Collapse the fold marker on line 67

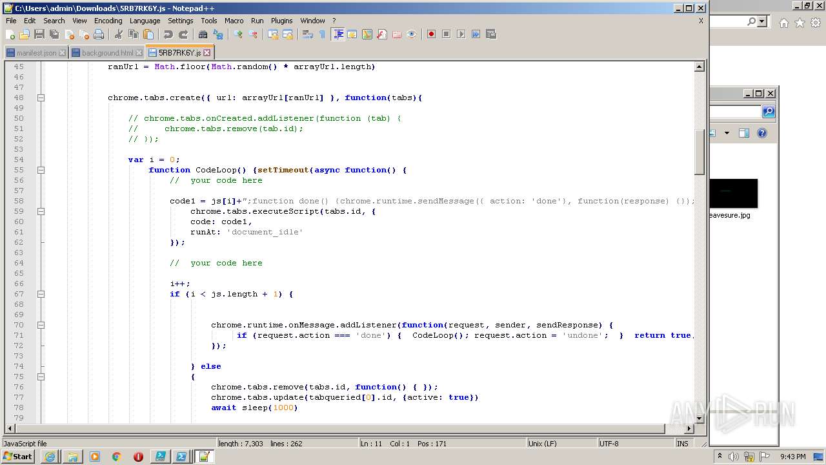point(41,294)
